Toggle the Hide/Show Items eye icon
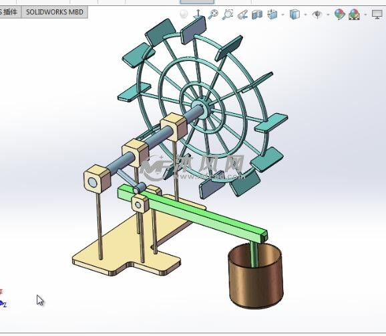The height and width of the screenshot is (336, 386). point(317,14)
